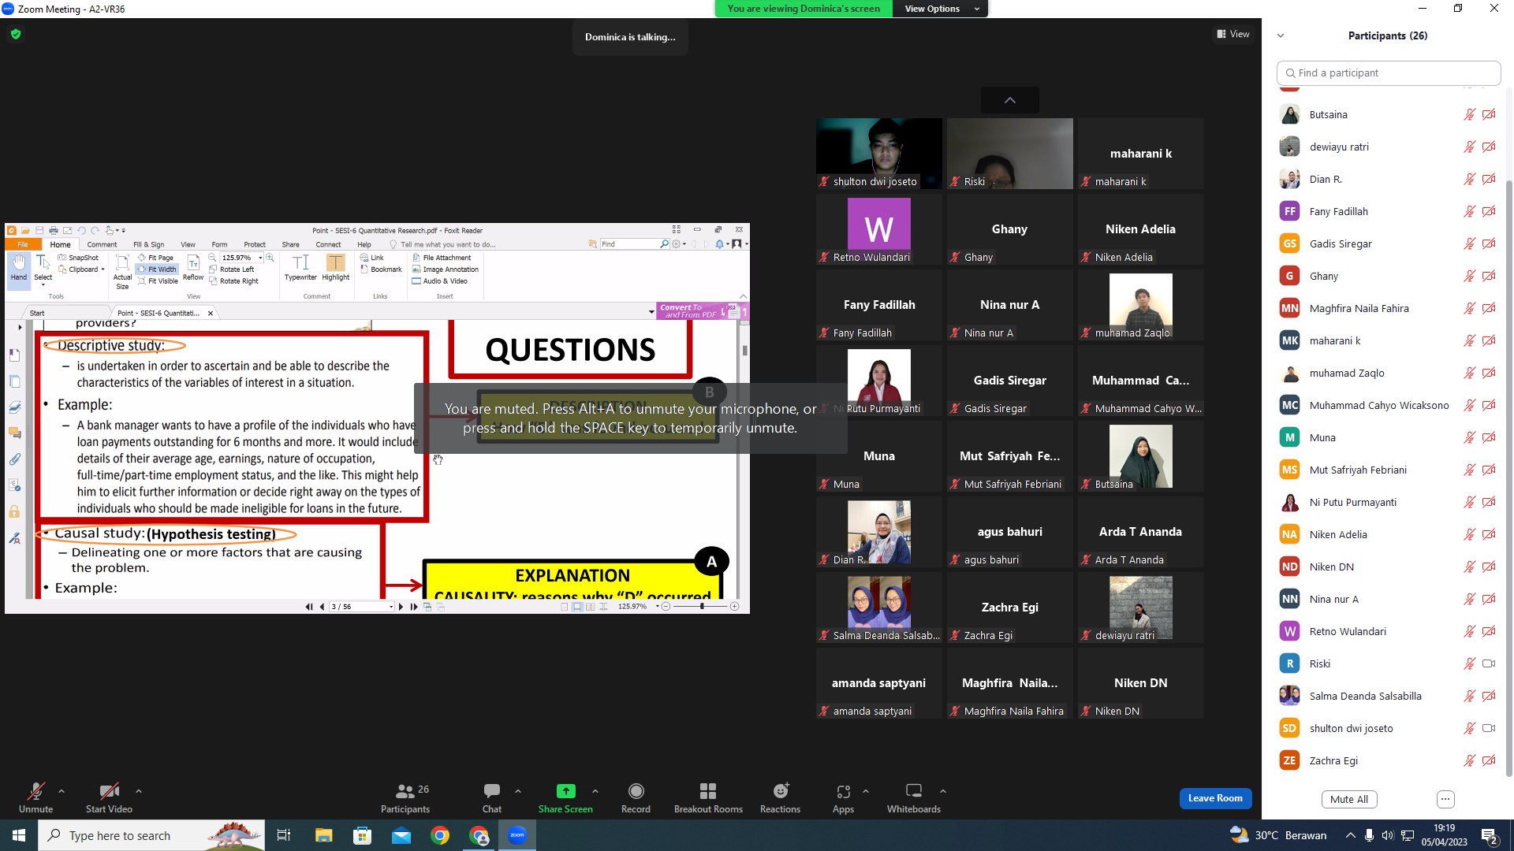The height and width of the screenshot is (851, 1514).
Task: Open View Options dropdown
Action: (940, 9)
